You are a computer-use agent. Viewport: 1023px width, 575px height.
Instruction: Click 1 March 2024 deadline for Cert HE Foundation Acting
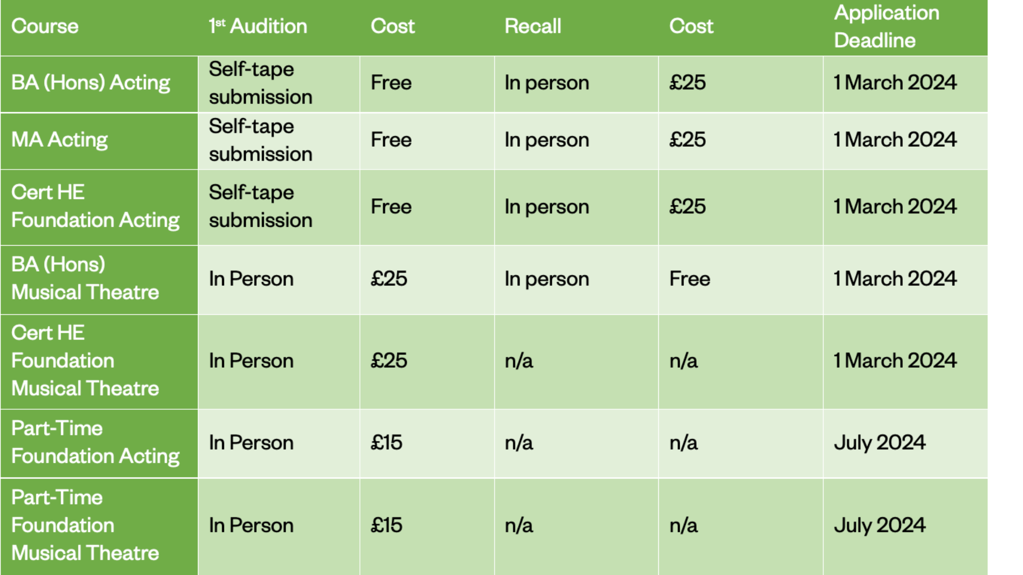click(895, 207)
